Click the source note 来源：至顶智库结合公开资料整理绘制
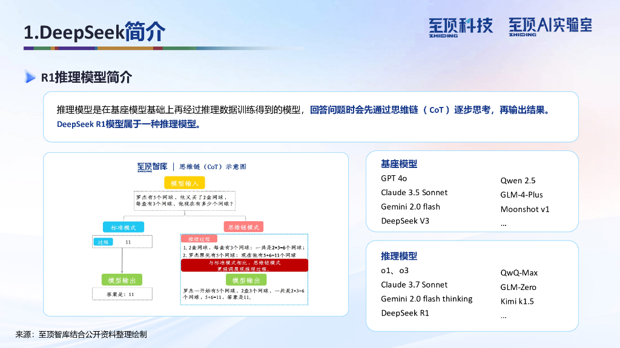The width and height of the screenshot is (620, 348). pyautogui.click(x=81, y=335)
